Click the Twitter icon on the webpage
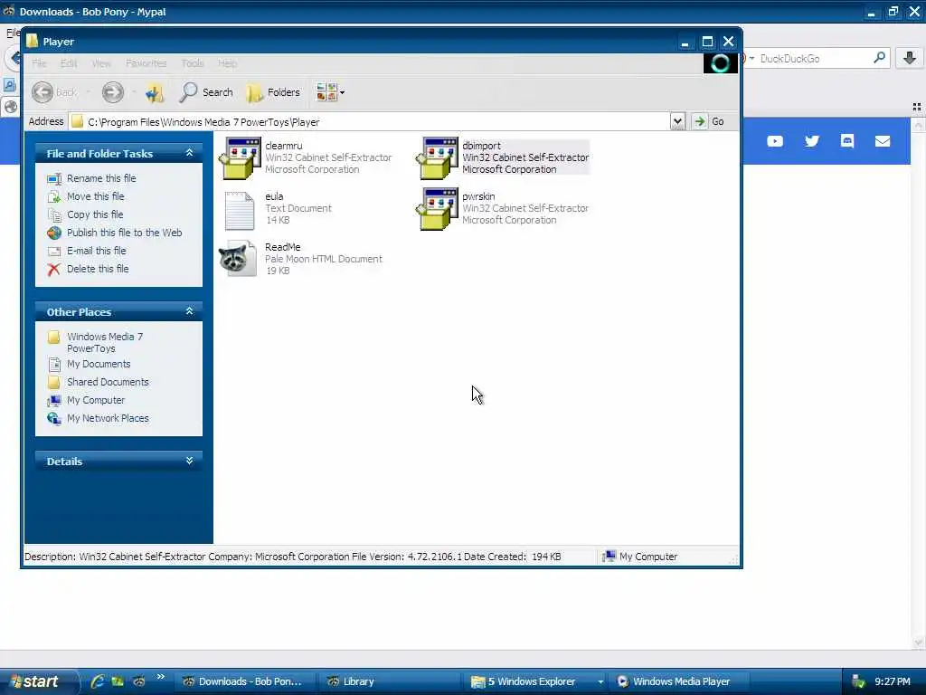926x695 pixels. point(812,140)
